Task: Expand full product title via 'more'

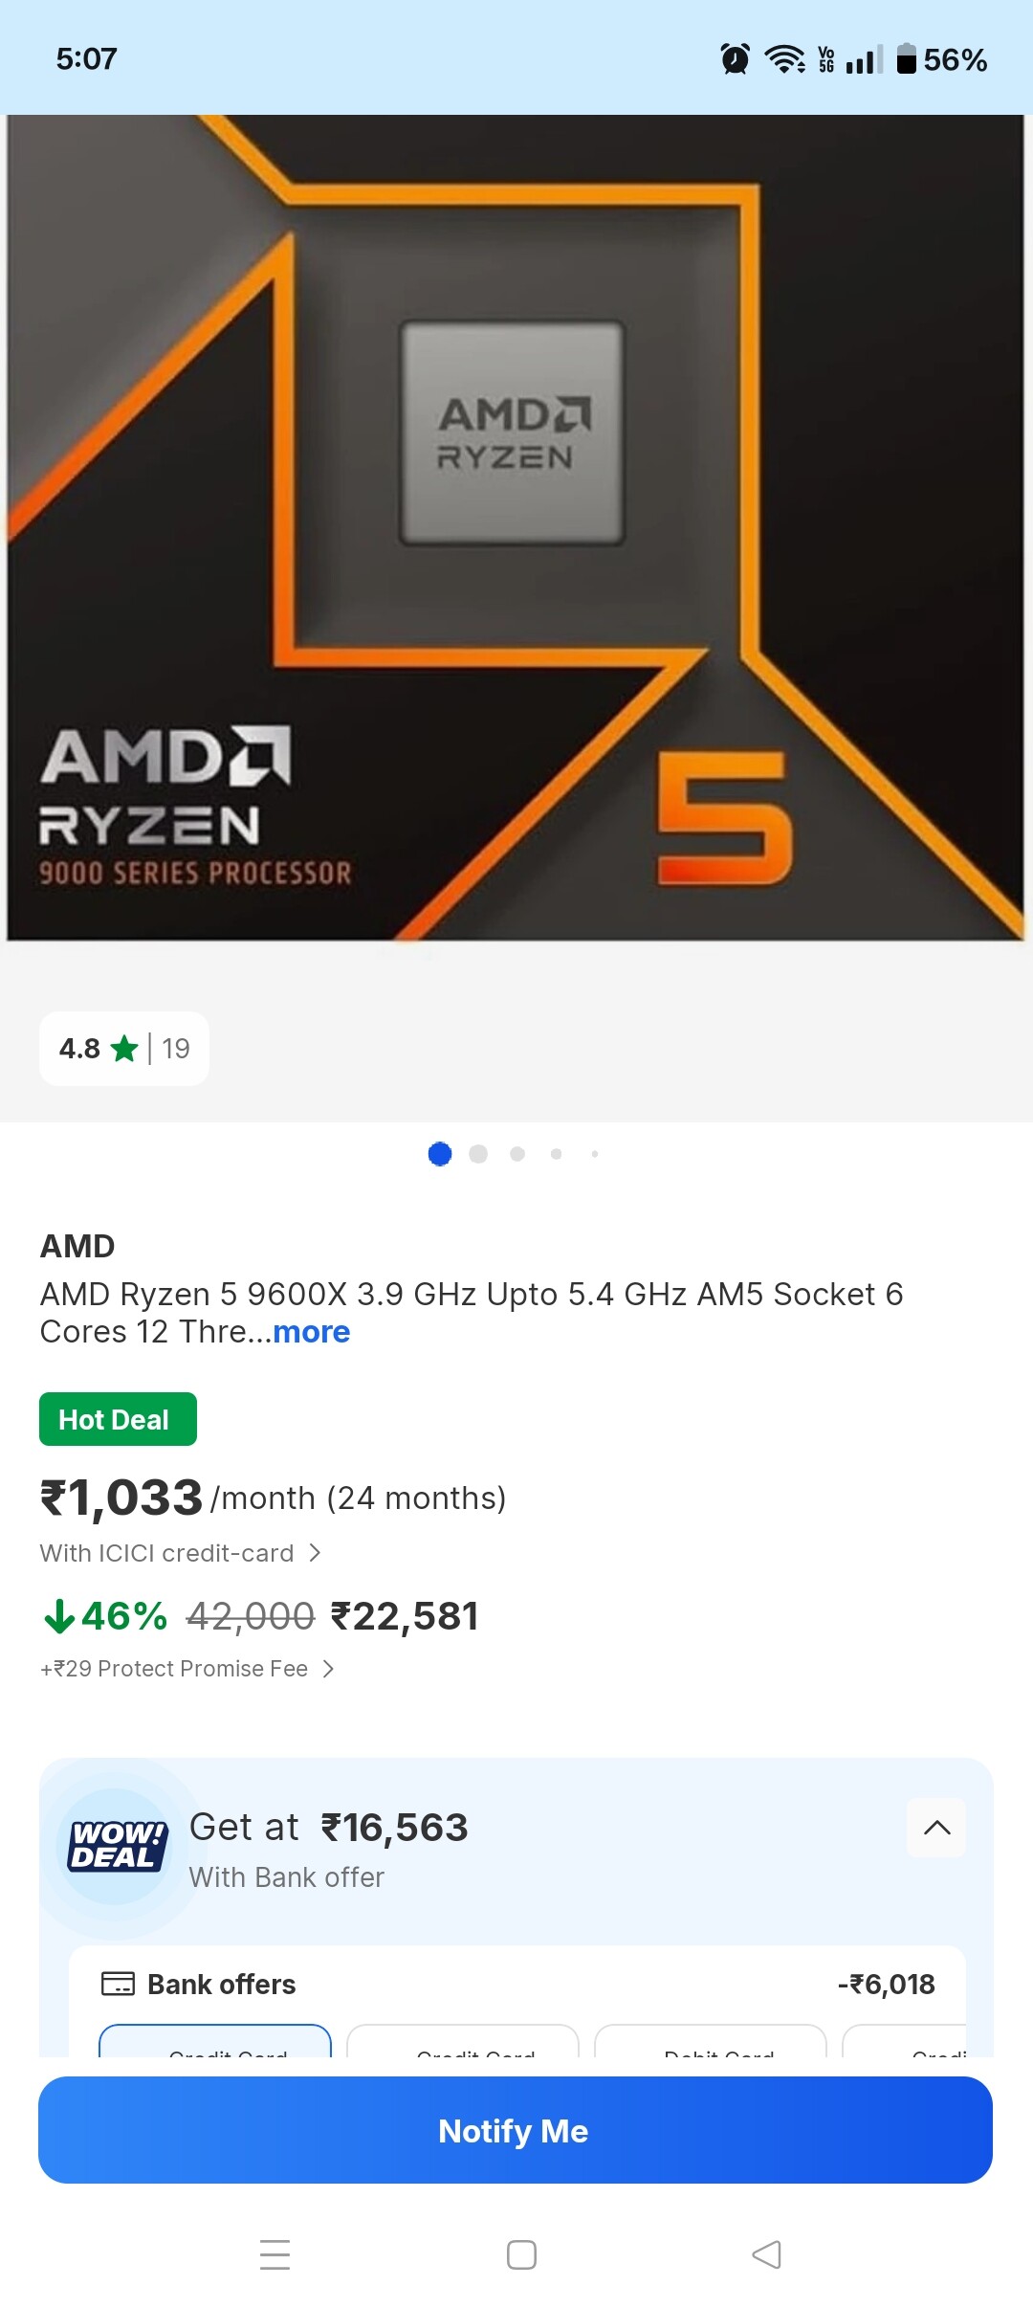Action: pos(311,1332)
